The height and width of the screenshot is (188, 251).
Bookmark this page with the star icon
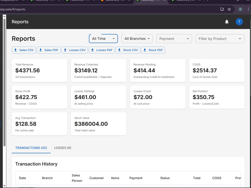pos(229,9)
